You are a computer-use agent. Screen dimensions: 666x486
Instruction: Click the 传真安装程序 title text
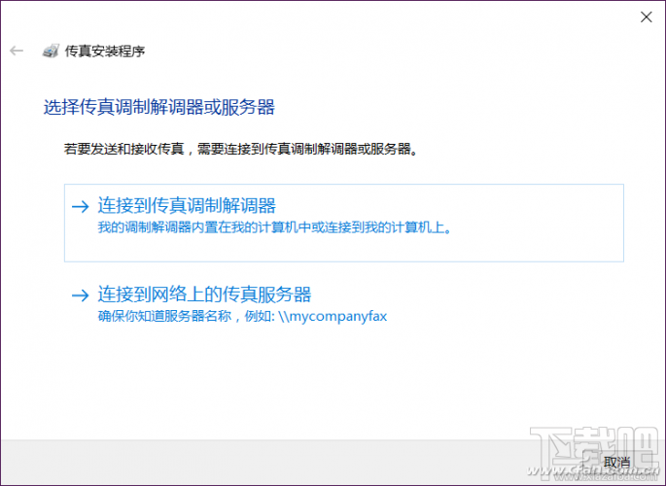point(105,51)
